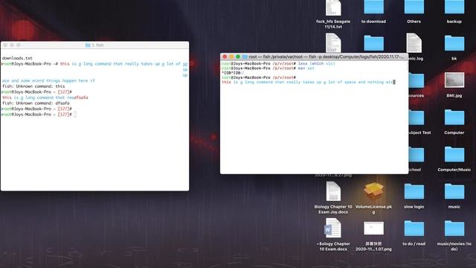This screenshot has height=268, width=476.
Task: Select the Computer/Music folder icon
Action: tap(454, 154)
